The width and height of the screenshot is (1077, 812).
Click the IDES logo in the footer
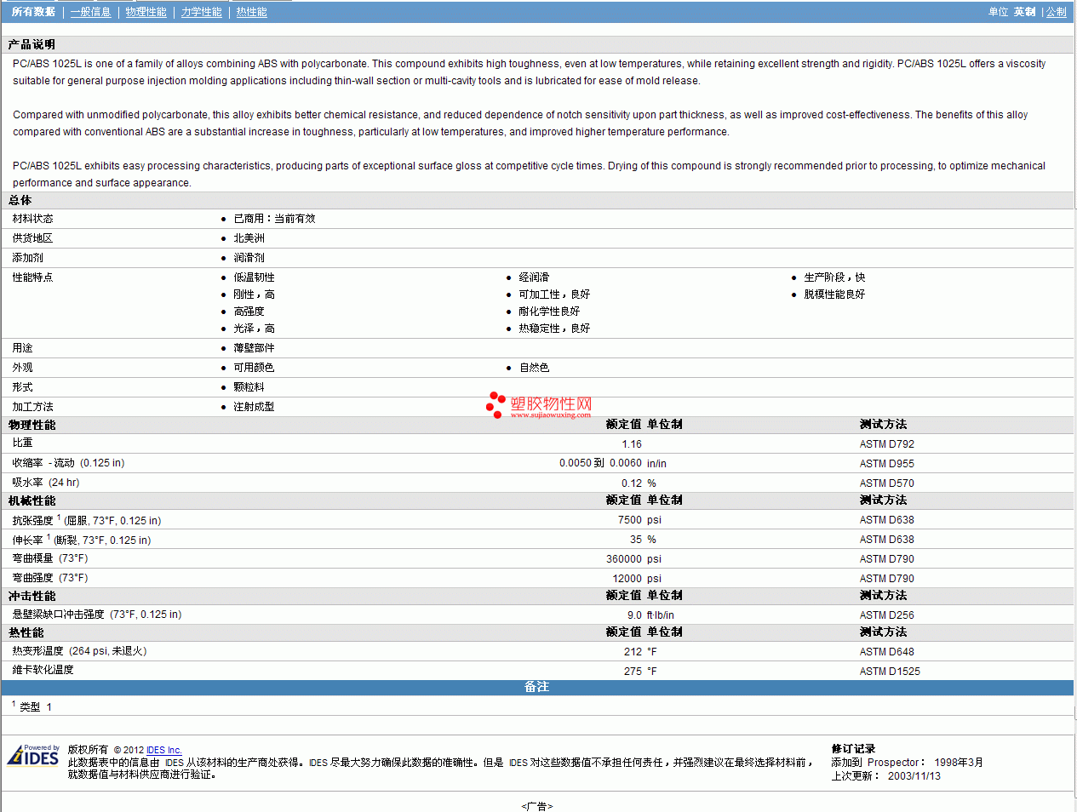coord(33,756)
